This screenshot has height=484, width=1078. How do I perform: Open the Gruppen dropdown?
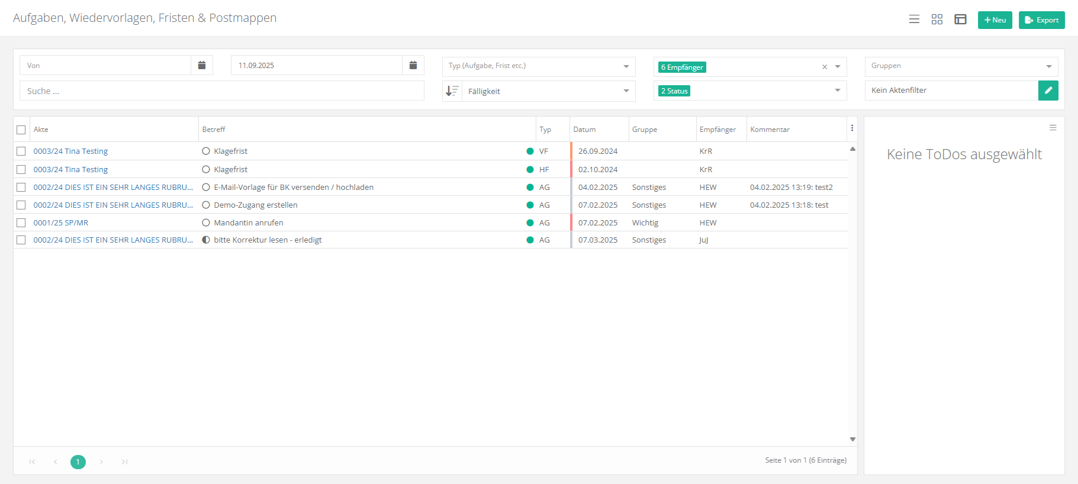[x=1048, y=66]
